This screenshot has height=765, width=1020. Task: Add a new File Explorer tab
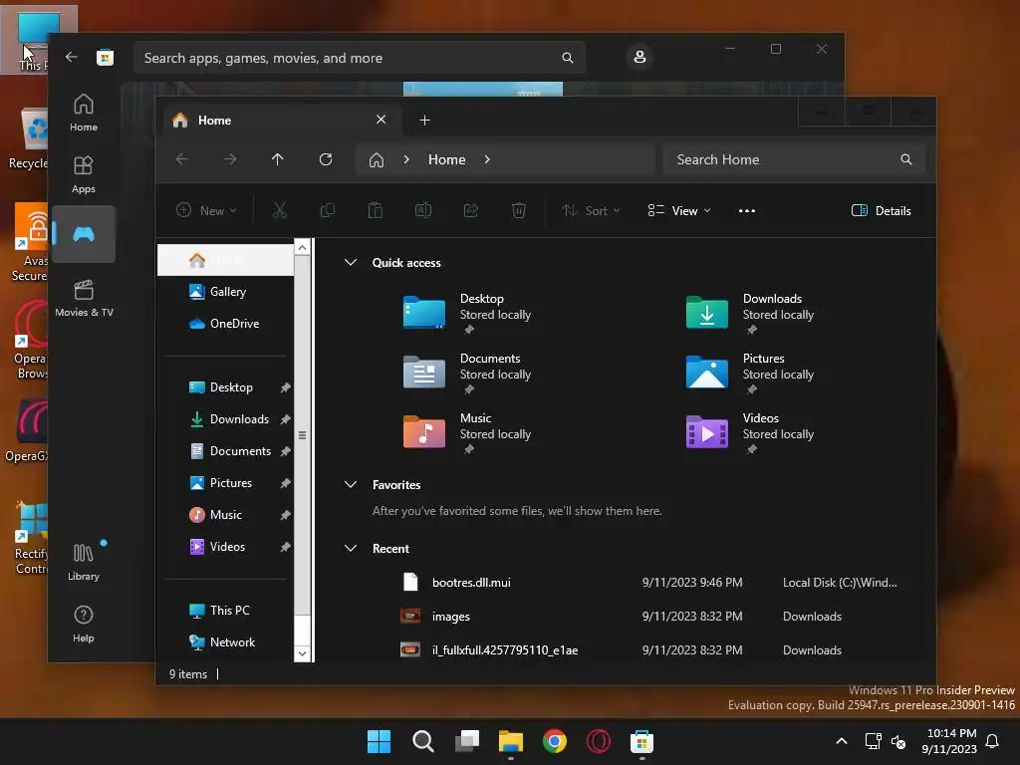424,121
